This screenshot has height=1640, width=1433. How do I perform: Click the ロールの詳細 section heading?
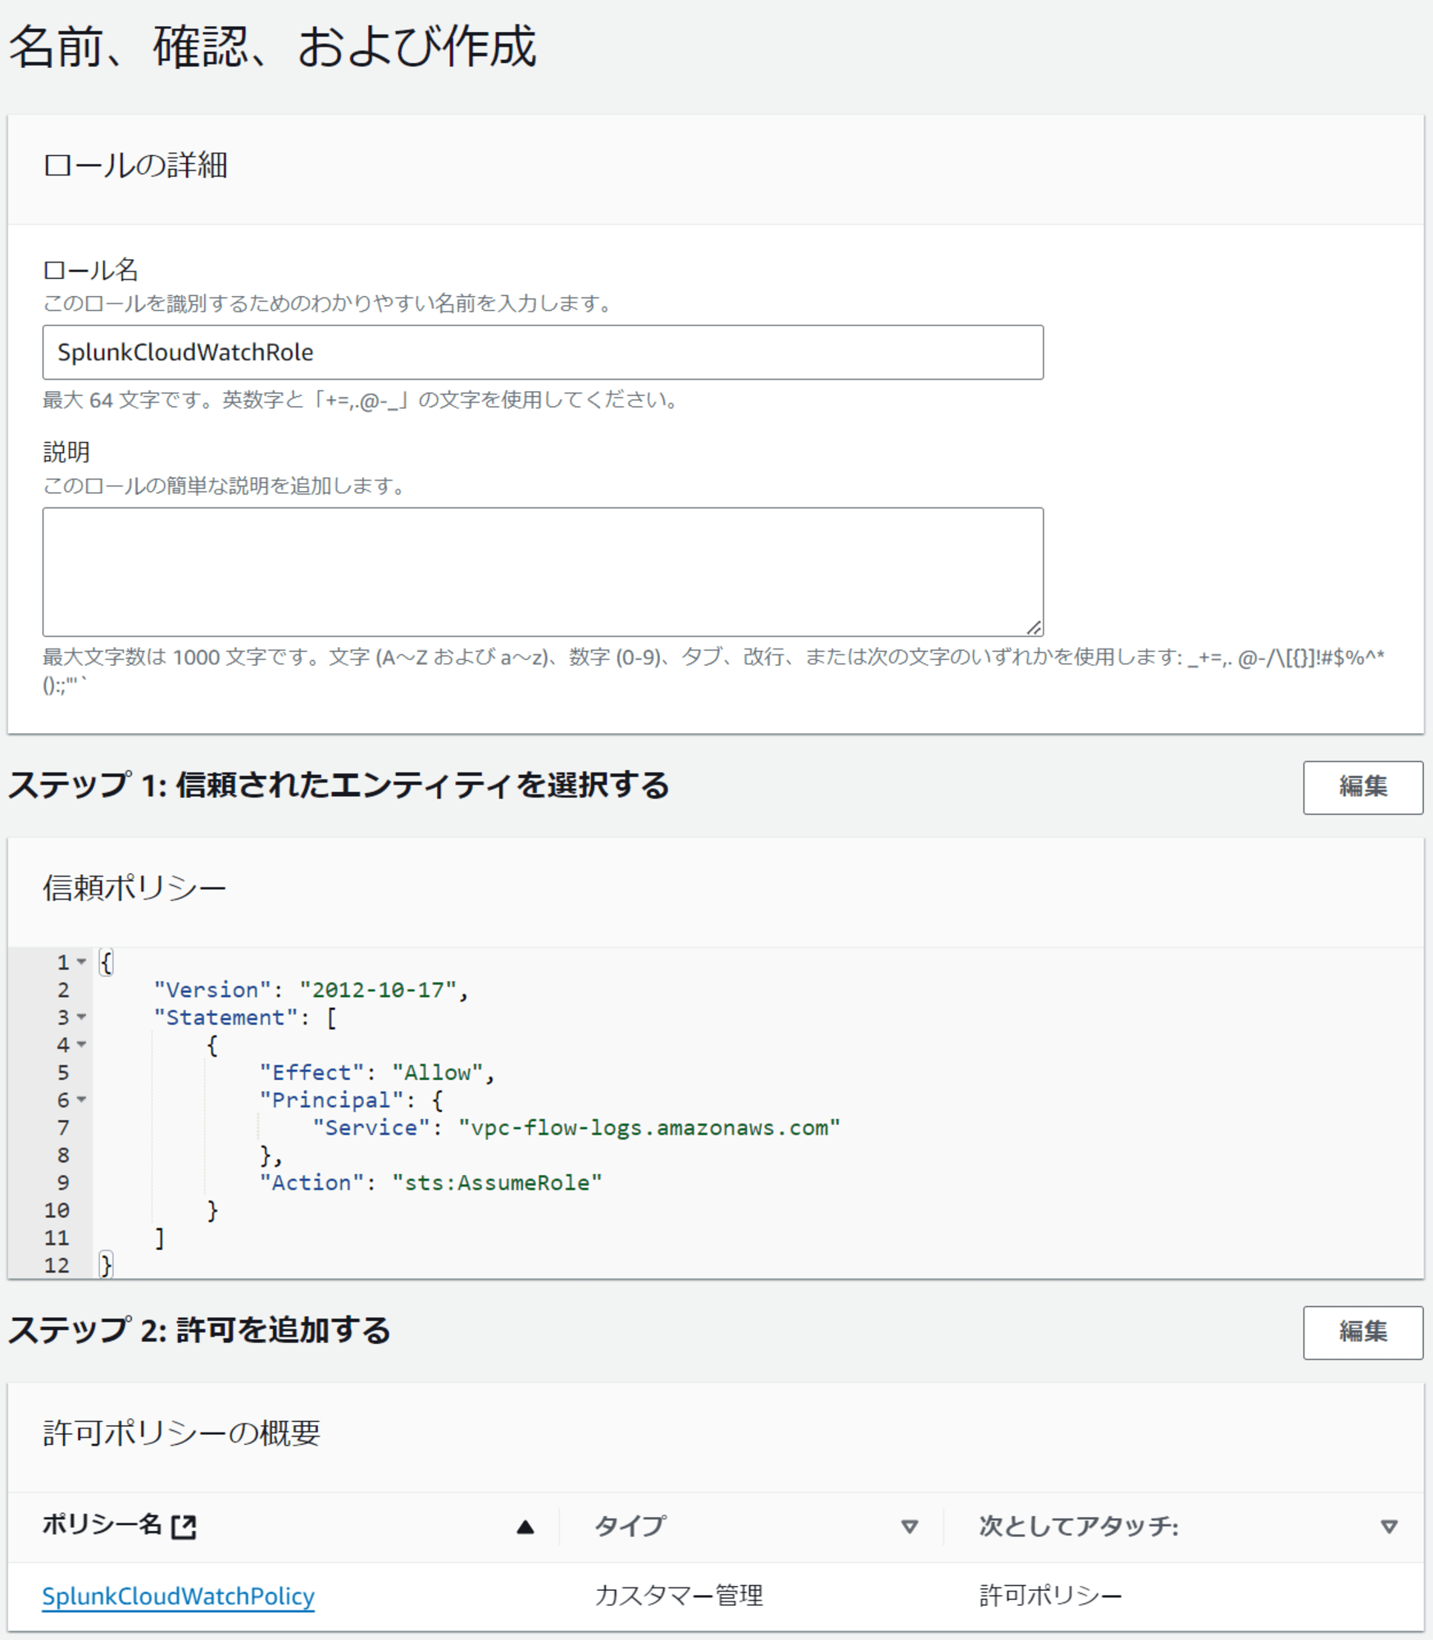(x=135, y=166)
